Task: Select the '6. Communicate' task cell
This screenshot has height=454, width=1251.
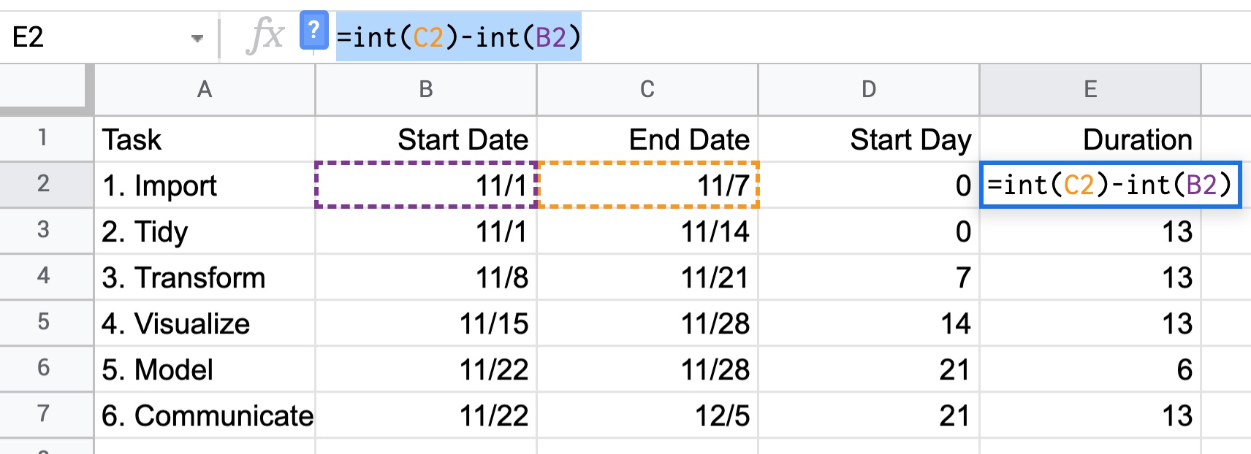Action: pyautogui.click(x=205, y=415)
